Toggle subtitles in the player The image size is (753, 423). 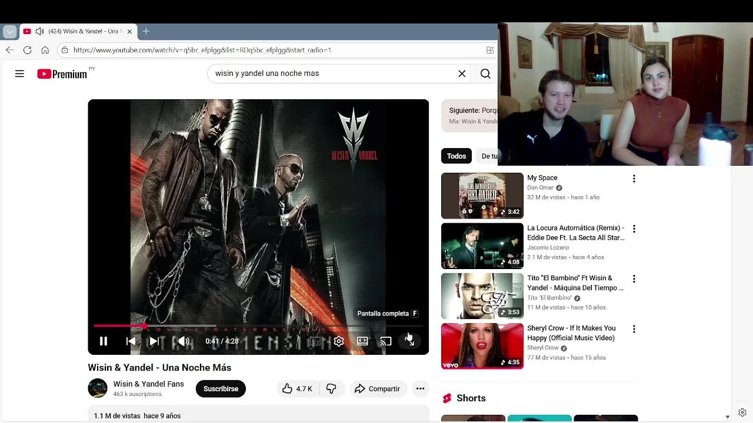(x=315, y=341)
